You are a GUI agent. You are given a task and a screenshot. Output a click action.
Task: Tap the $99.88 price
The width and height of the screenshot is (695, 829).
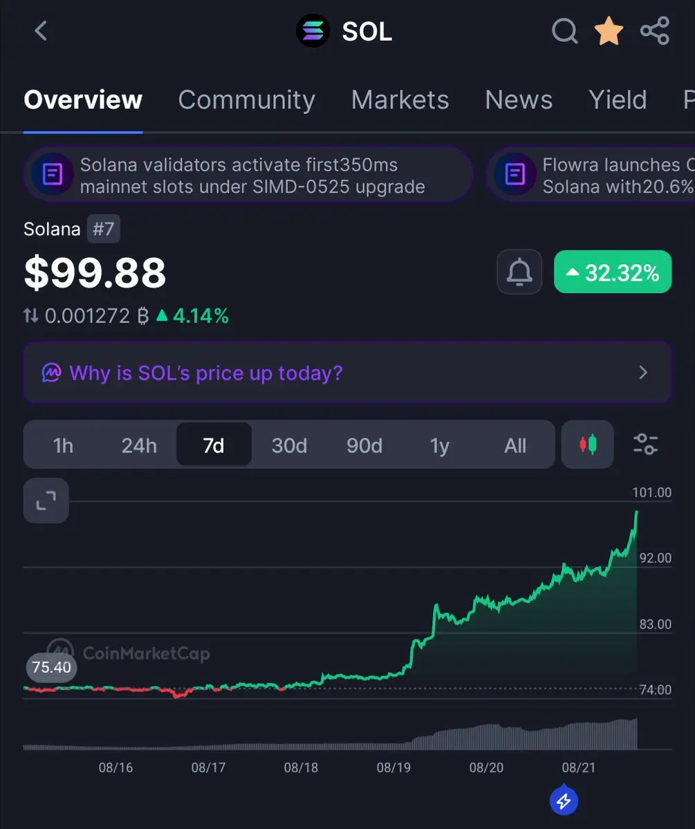pyautogui.click(x=95, y=273)
